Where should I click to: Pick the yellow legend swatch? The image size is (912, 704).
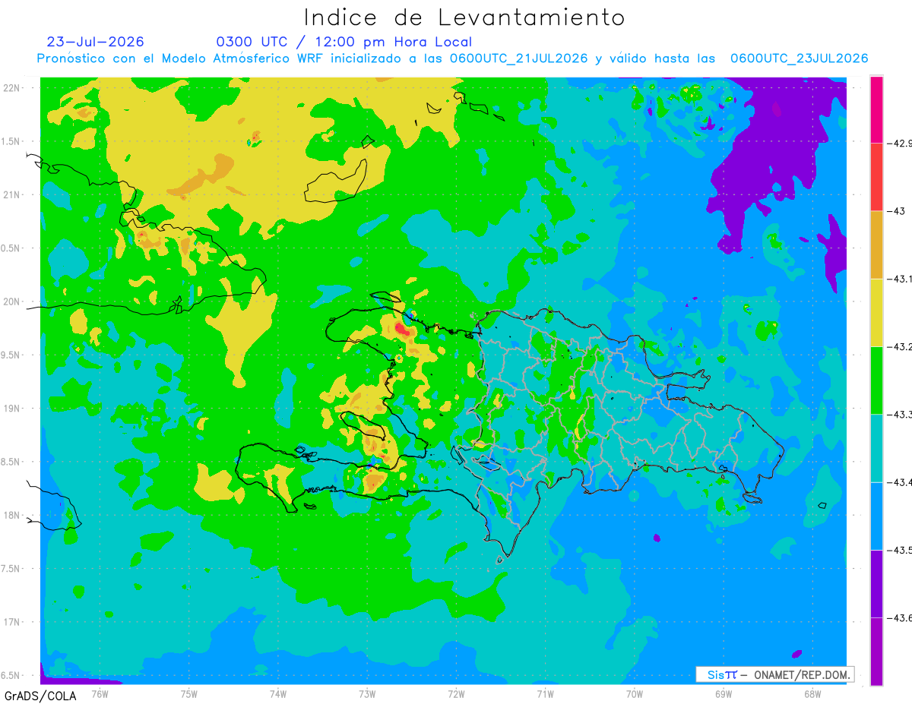click(876, 312)
